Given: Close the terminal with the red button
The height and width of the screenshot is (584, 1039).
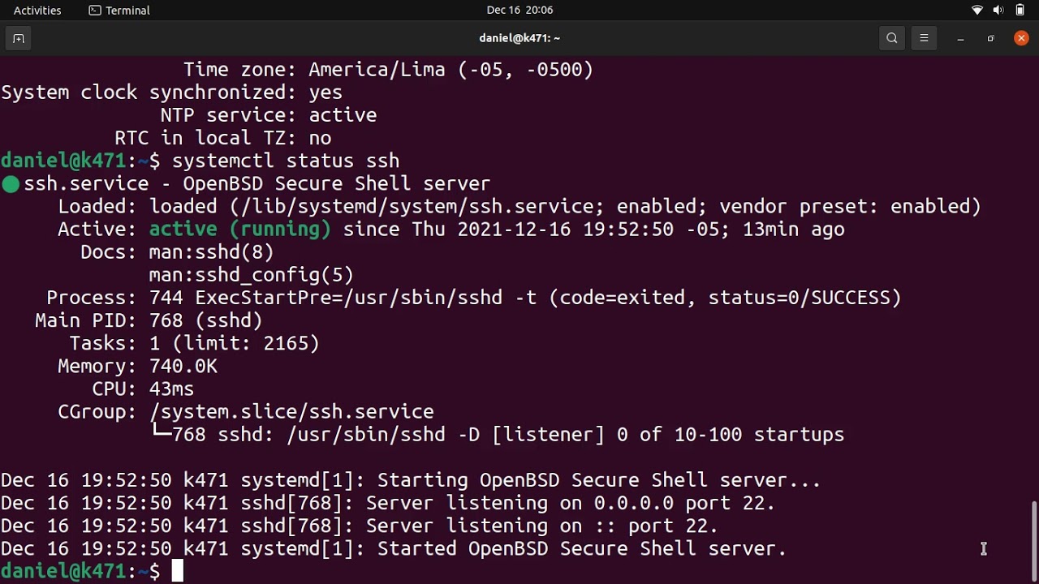Looking at the screenshot, I should pos(1021,38).
